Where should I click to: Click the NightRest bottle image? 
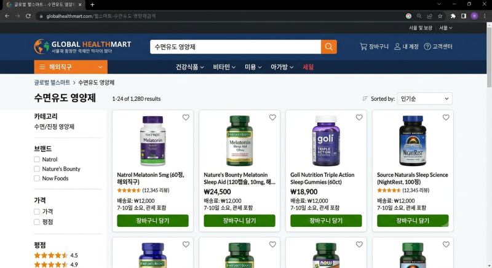[413, 141]
